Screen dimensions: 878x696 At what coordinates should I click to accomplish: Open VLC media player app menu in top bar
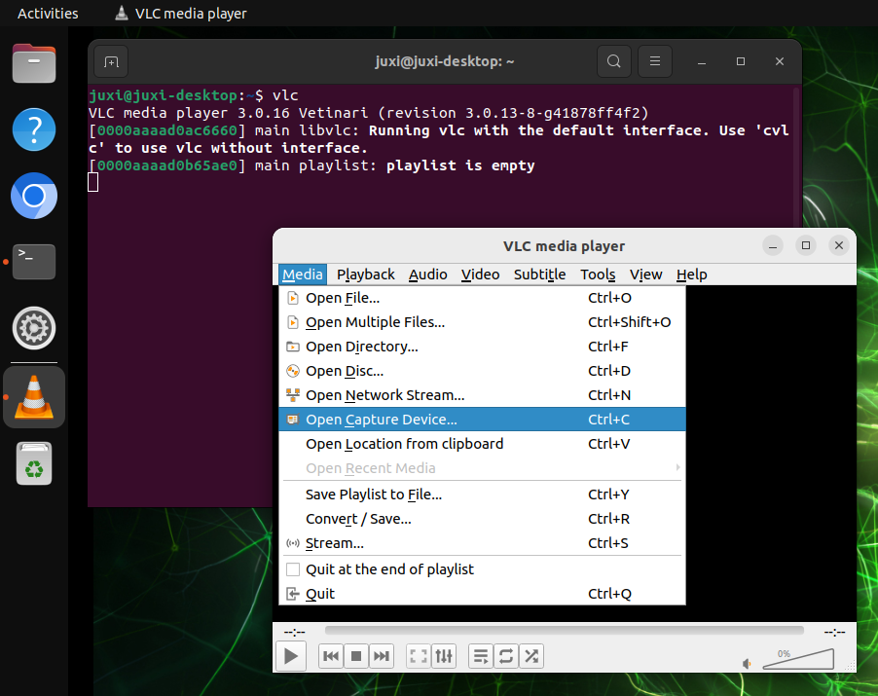pos(180,14)
